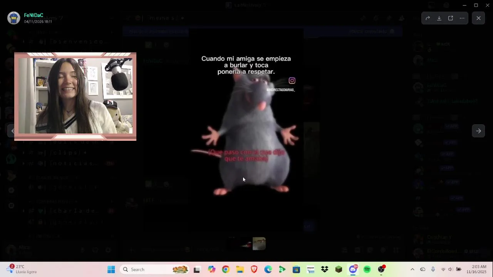Close the Discord image viewer overlay

click(x=478, y=18)
